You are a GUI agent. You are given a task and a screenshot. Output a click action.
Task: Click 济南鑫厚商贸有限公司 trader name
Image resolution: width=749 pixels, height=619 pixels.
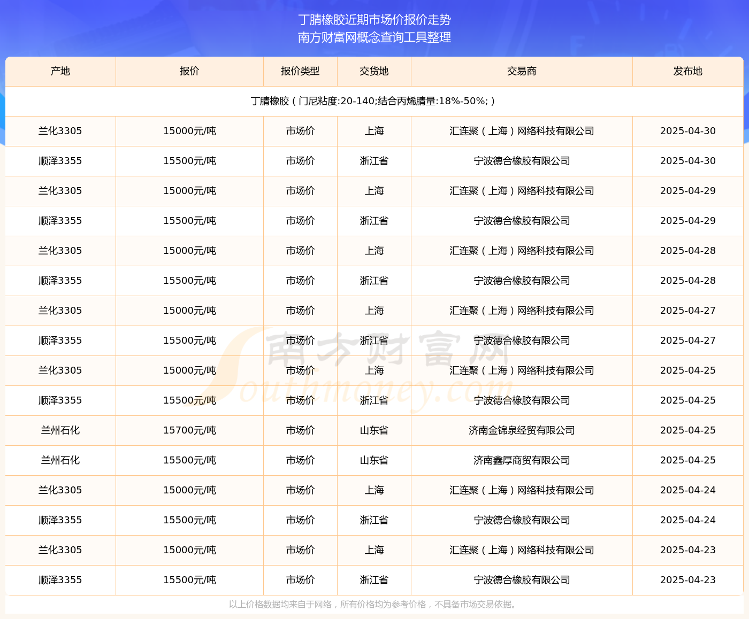point(522,460)
